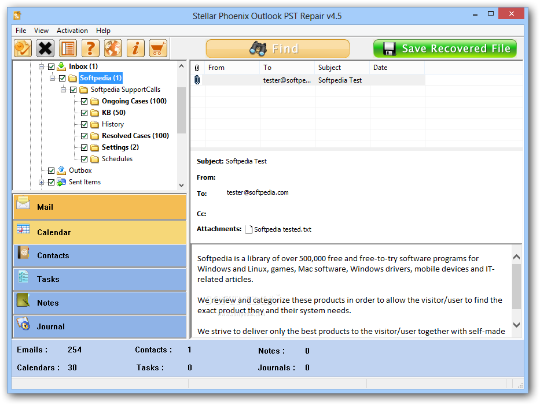The width and height of the screenshot is (540, 405).
Task: Click the Outbox folder icon
Action: [x=61, y=170]
